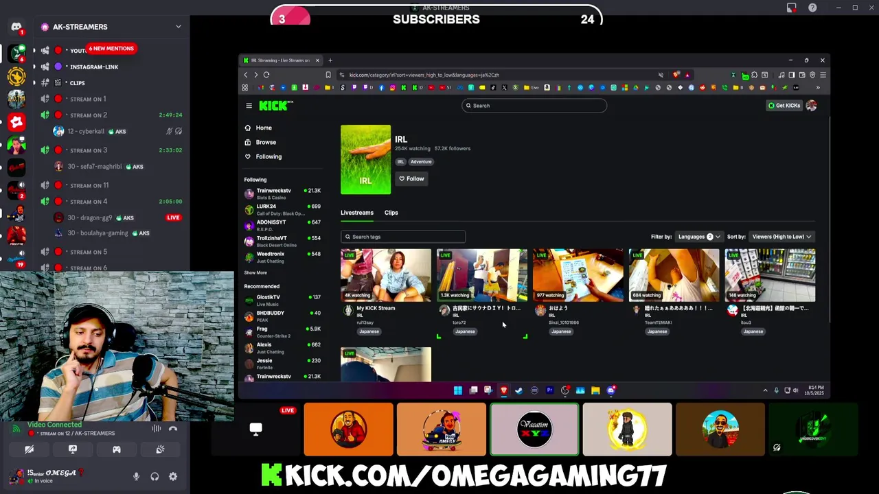Click the Adventure category tag

[421, 162]
